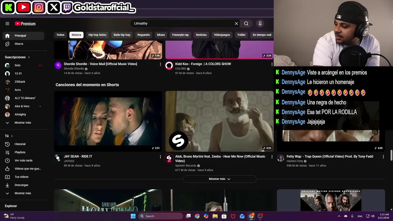Open Kidd Keo - Foreign title link
This screenshot has height=221, width=393.
pyautogui.click(x=203, y=64)
